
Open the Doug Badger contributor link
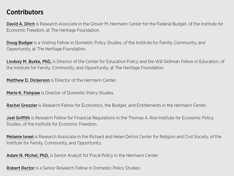[x=20, y=43]
